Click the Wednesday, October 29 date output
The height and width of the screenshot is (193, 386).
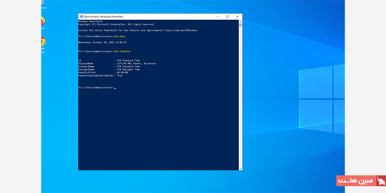coord(103,42)
